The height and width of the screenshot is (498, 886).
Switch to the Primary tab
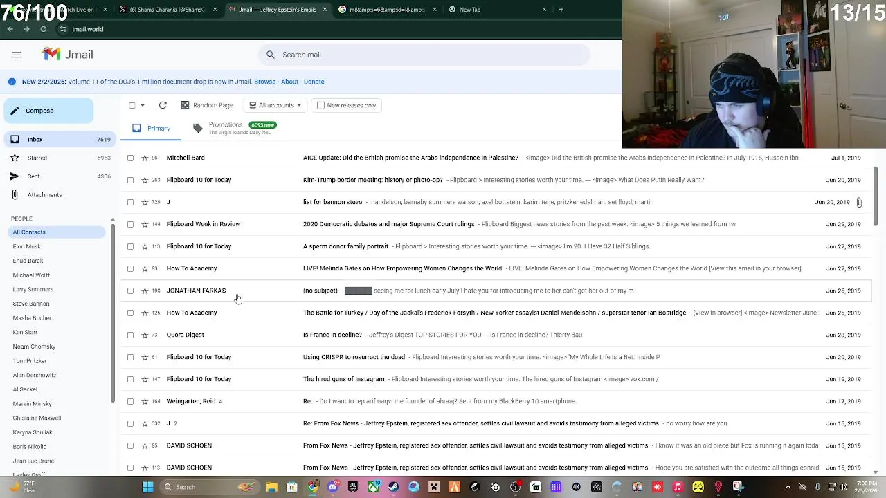[x=151, y=128]
